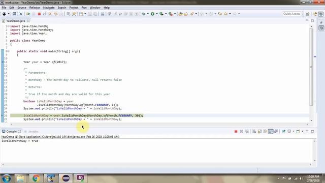Minimize the editor area button
Image resolution: width=325 pixels, height=183 pixels.
click(x=307, y=20)
